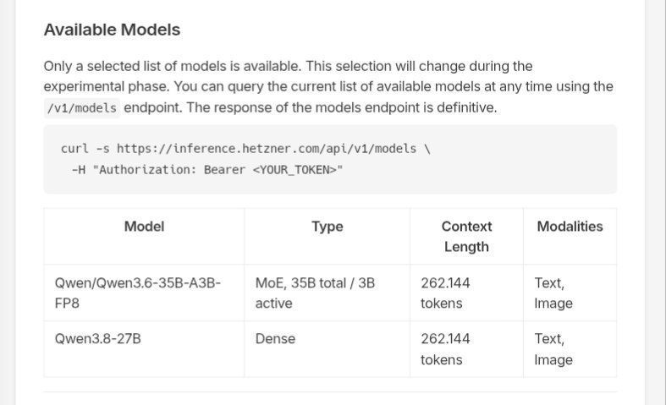Image resolution: width=666 pixels, height=405 pixels.
Task: Click Text, Image cell in the Qwen3.6 row
Action: [x=570, y=293]
